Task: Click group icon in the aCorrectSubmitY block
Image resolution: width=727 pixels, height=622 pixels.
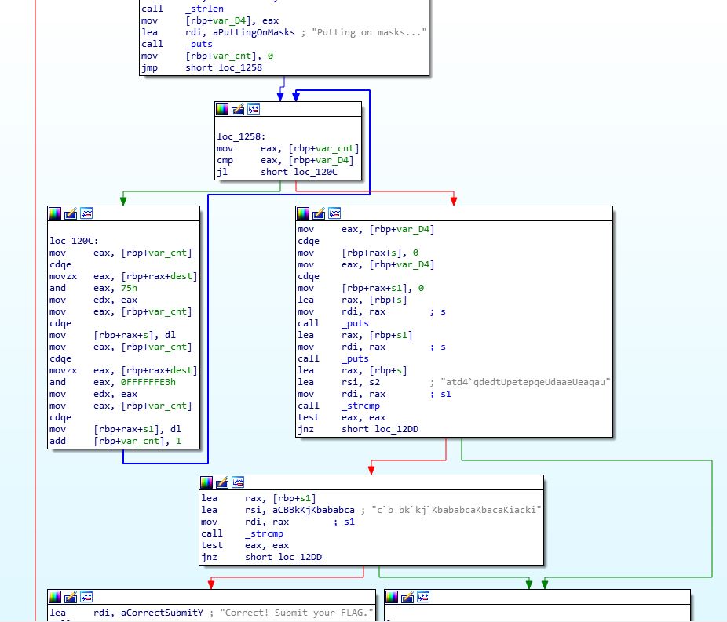Action: click(x=86, y=597)
